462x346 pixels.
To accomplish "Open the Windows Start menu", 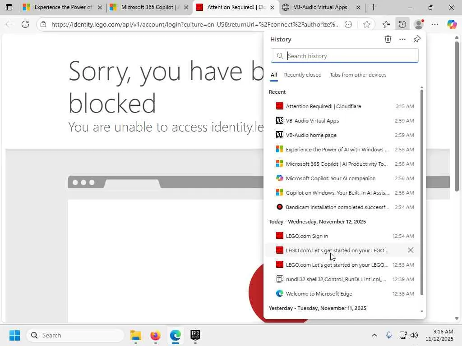I will 14,335.
